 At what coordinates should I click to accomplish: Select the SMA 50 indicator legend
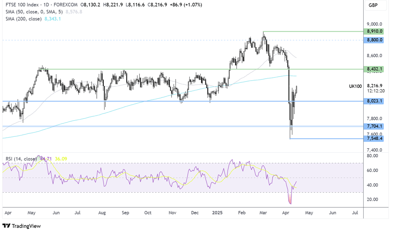pos(34,12)
